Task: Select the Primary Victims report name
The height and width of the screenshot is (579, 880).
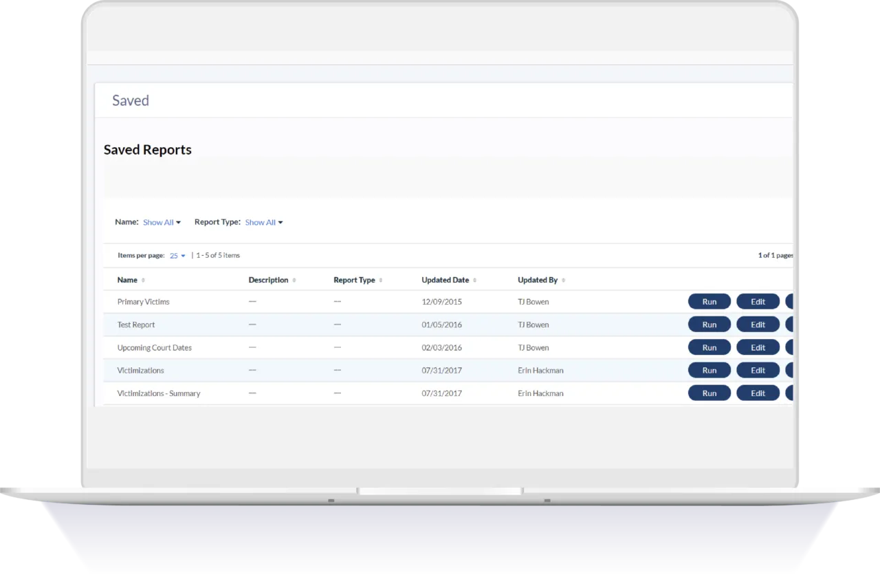Action: pos(143,302)
